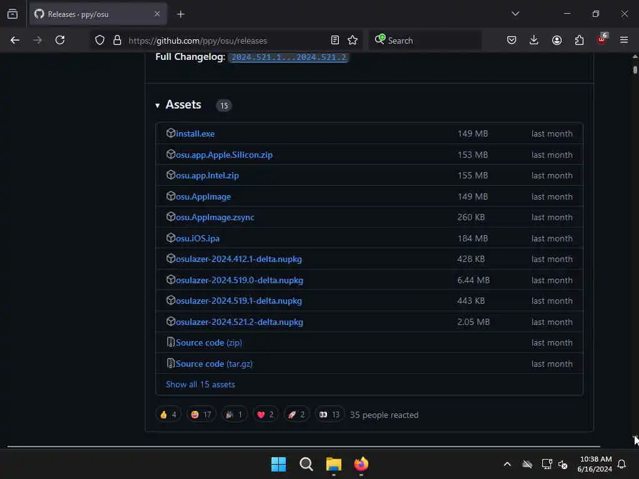Download install.exe asset
This screenshot has height=479, width=639.
(195, 133)
